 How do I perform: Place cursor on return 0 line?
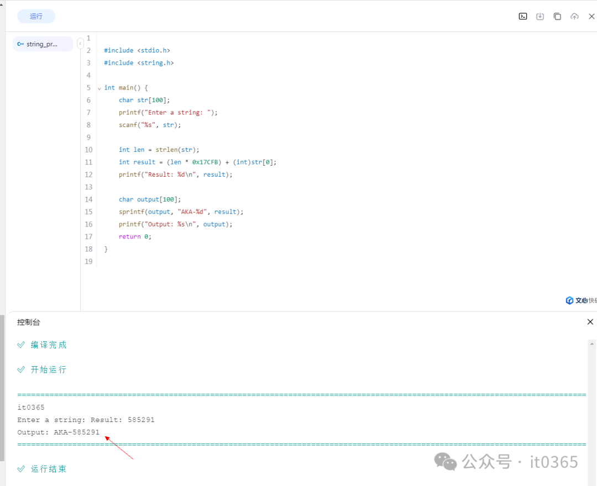[x=134, y=236]
